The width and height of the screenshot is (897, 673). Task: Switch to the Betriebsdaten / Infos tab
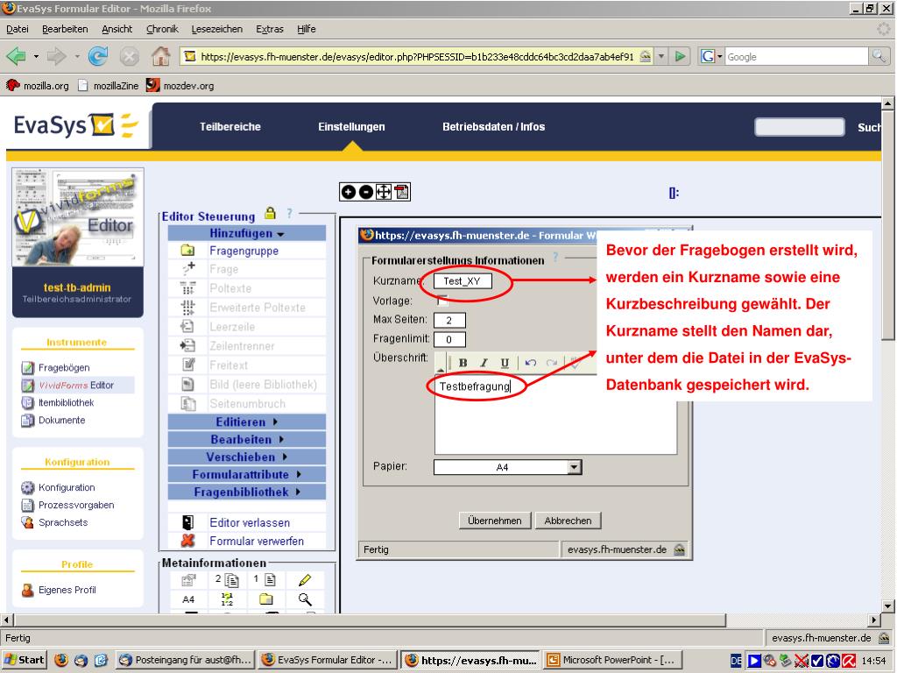[493, 126]
